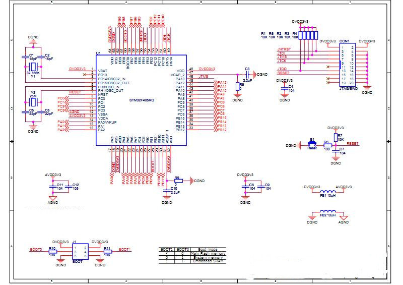Click the C7 104 capacitor label
Screen dimensions: 403x285
(343, 151)
